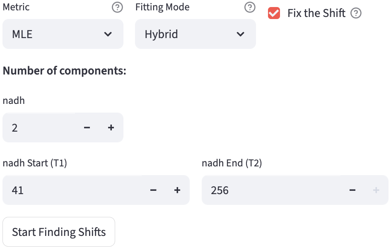Image resolution: width=391 pixels, height=250 pixels.
Task: Click the Fitting Mode help icon
Action: [x=250, y=7]
